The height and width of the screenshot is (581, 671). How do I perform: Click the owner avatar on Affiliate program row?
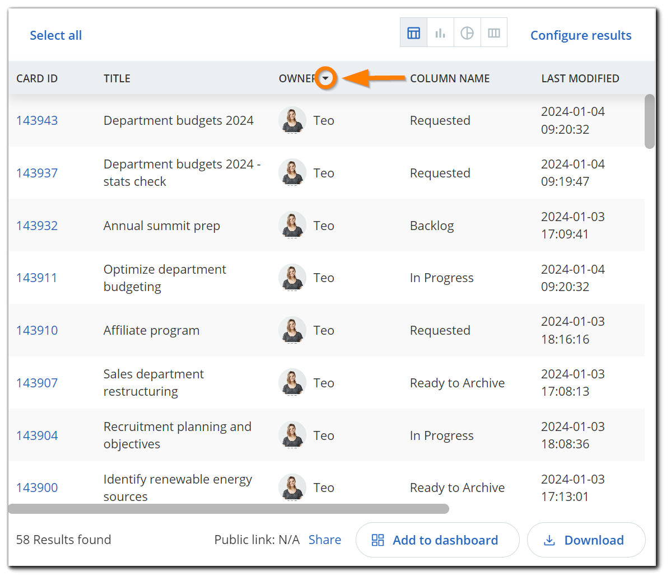(x=292, y=330)
